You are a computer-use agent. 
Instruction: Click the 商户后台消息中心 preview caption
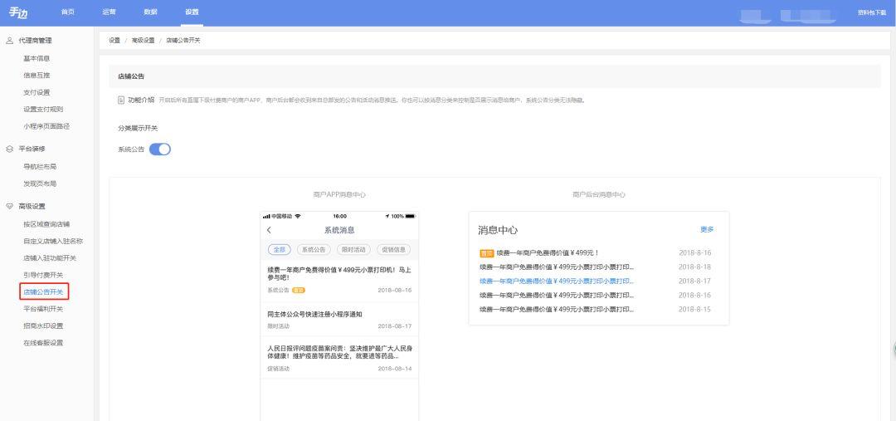[599, 194]
